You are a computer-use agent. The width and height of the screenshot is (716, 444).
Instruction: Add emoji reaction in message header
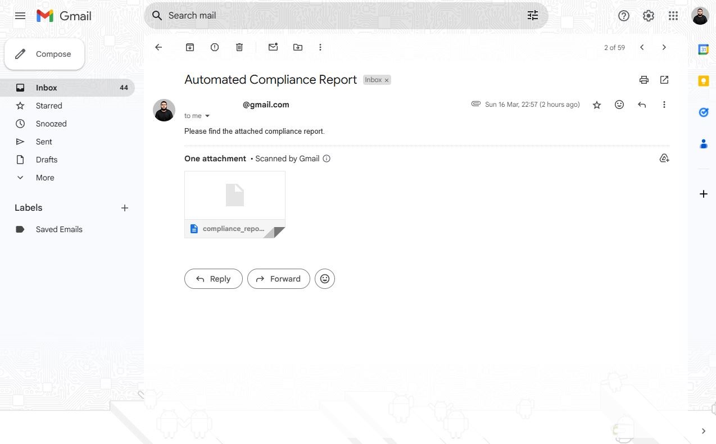619,105
